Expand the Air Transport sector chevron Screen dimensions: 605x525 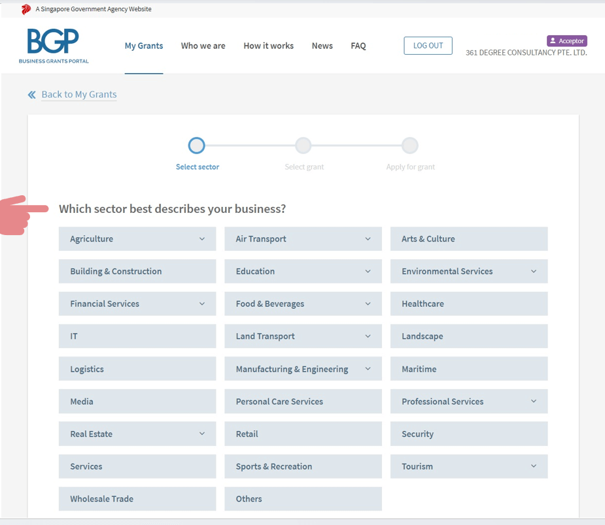click(x=368, y=239)
